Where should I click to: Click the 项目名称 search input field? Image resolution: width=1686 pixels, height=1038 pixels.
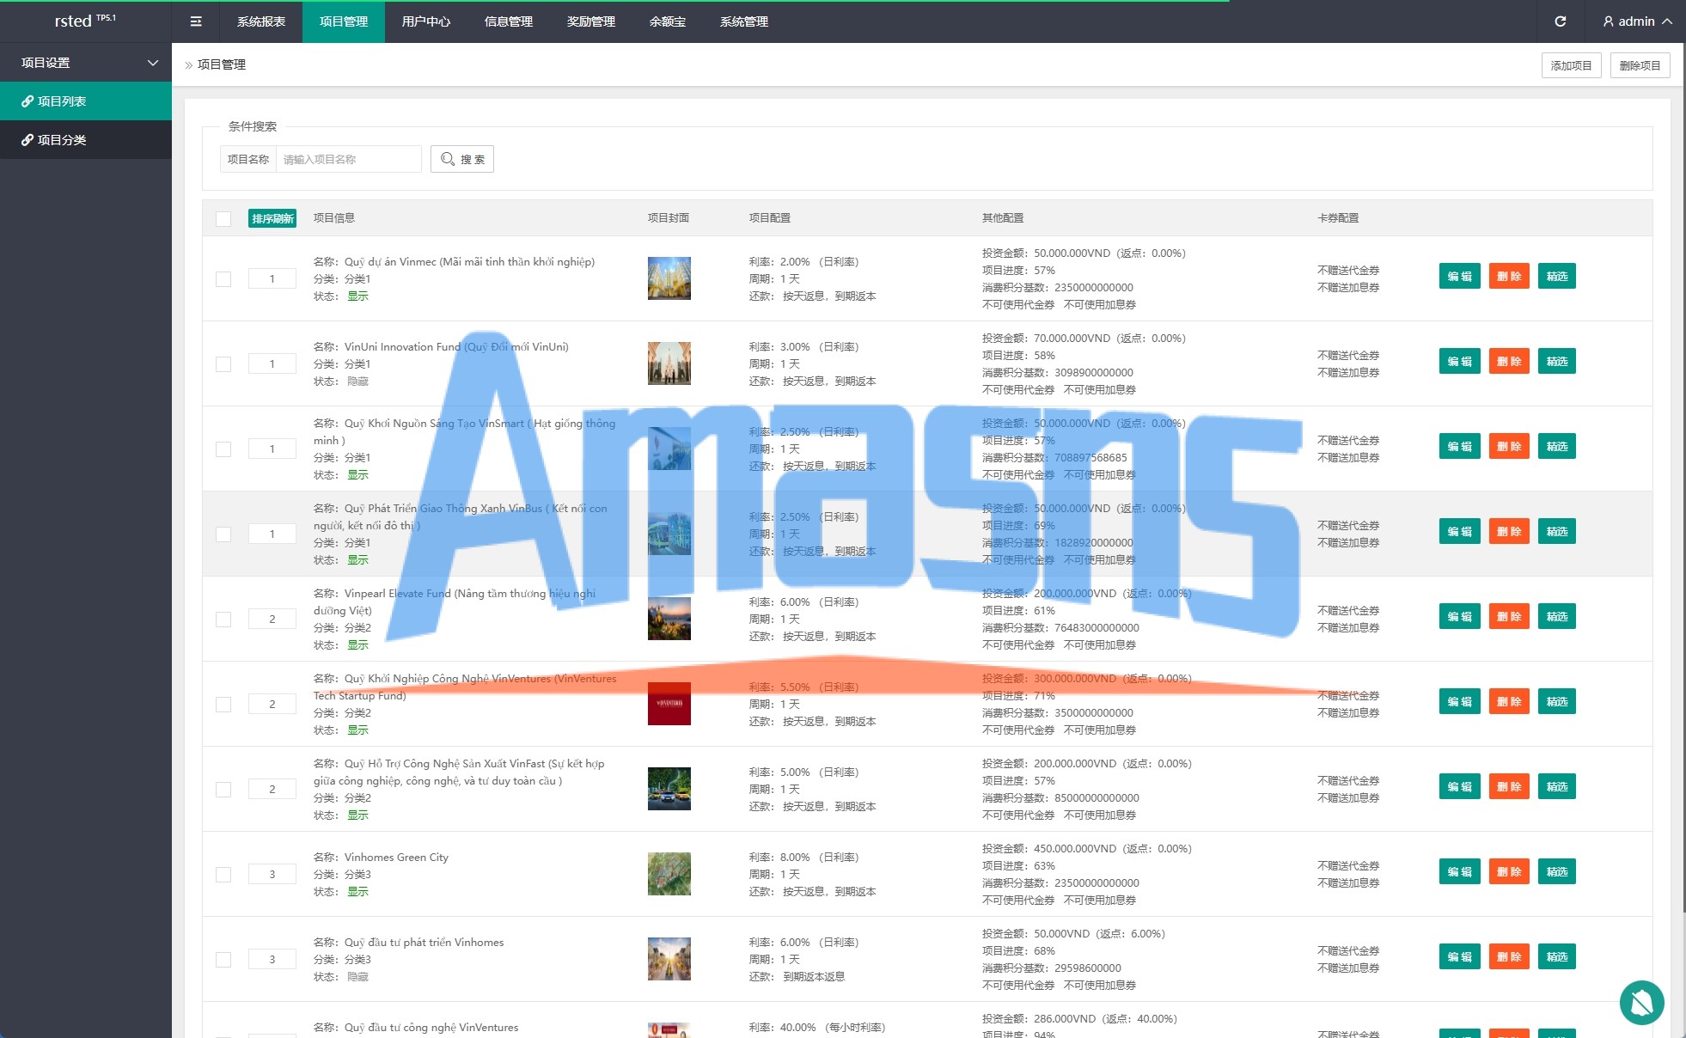348,159
